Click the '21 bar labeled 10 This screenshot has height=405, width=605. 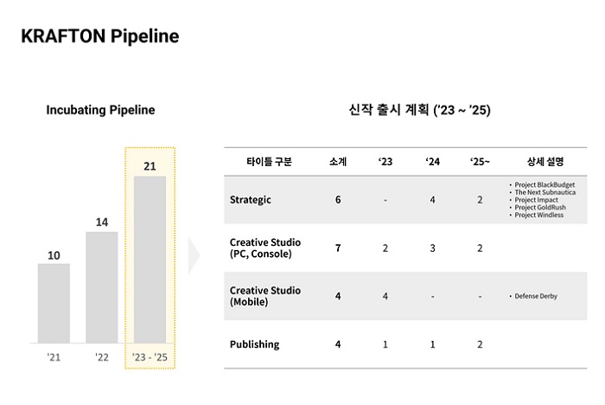[x=54, y=303]
